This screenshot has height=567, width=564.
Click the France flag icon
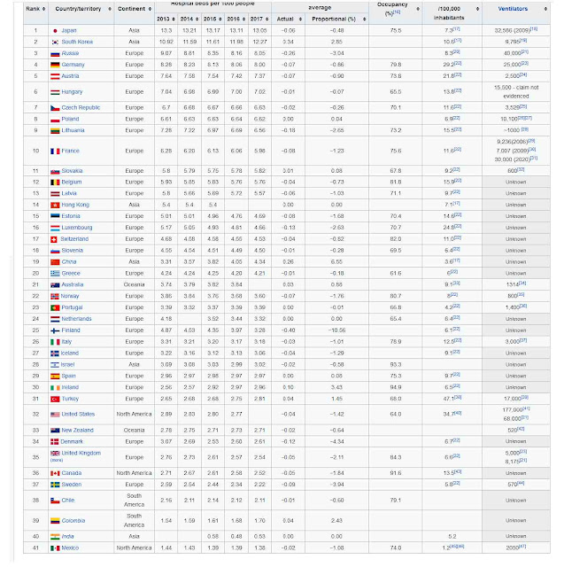coord(55,151)
